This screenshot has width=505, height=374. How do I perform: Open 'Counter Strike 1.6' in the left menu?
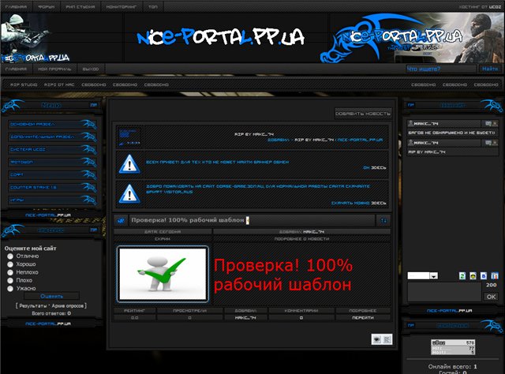point(52,187)
